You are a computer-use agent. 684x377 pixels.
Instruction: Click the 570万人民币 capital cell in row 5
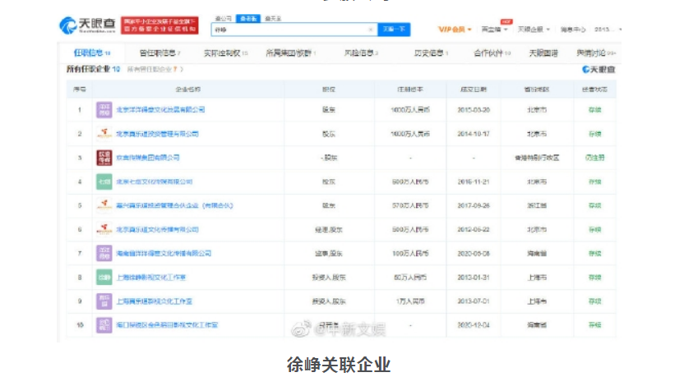tap(410, 205)
